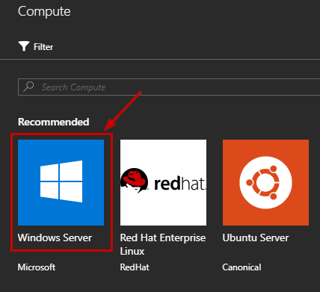
Task: Click the magnifier icon in search box
Action: point(28,87)
